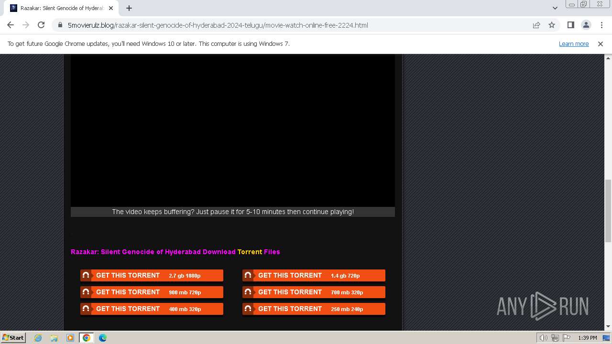Image resolution: width=612 pixels, height=344 pixels.
Task: Open the Chrome profile menu
Action: click(586, 25)
